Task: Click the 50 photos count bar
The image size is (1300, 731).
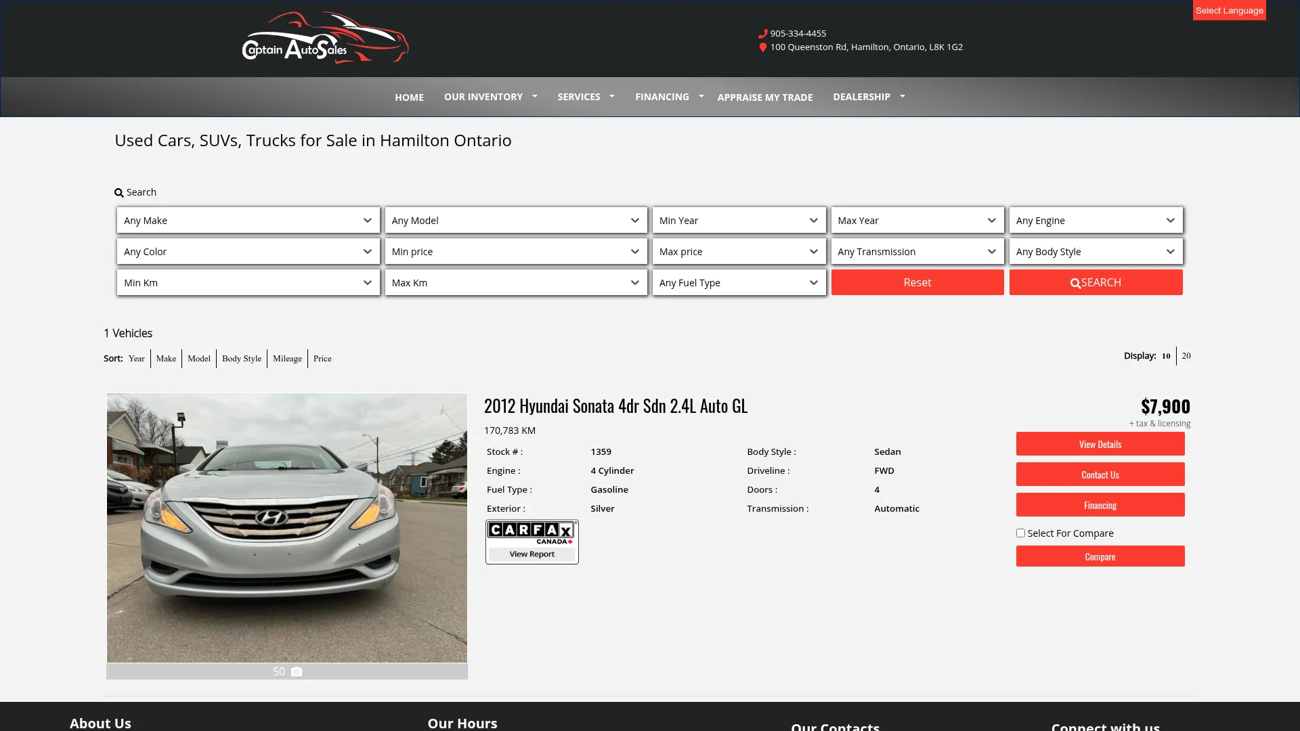Action: pyautogui.click(x=286, y=671)
